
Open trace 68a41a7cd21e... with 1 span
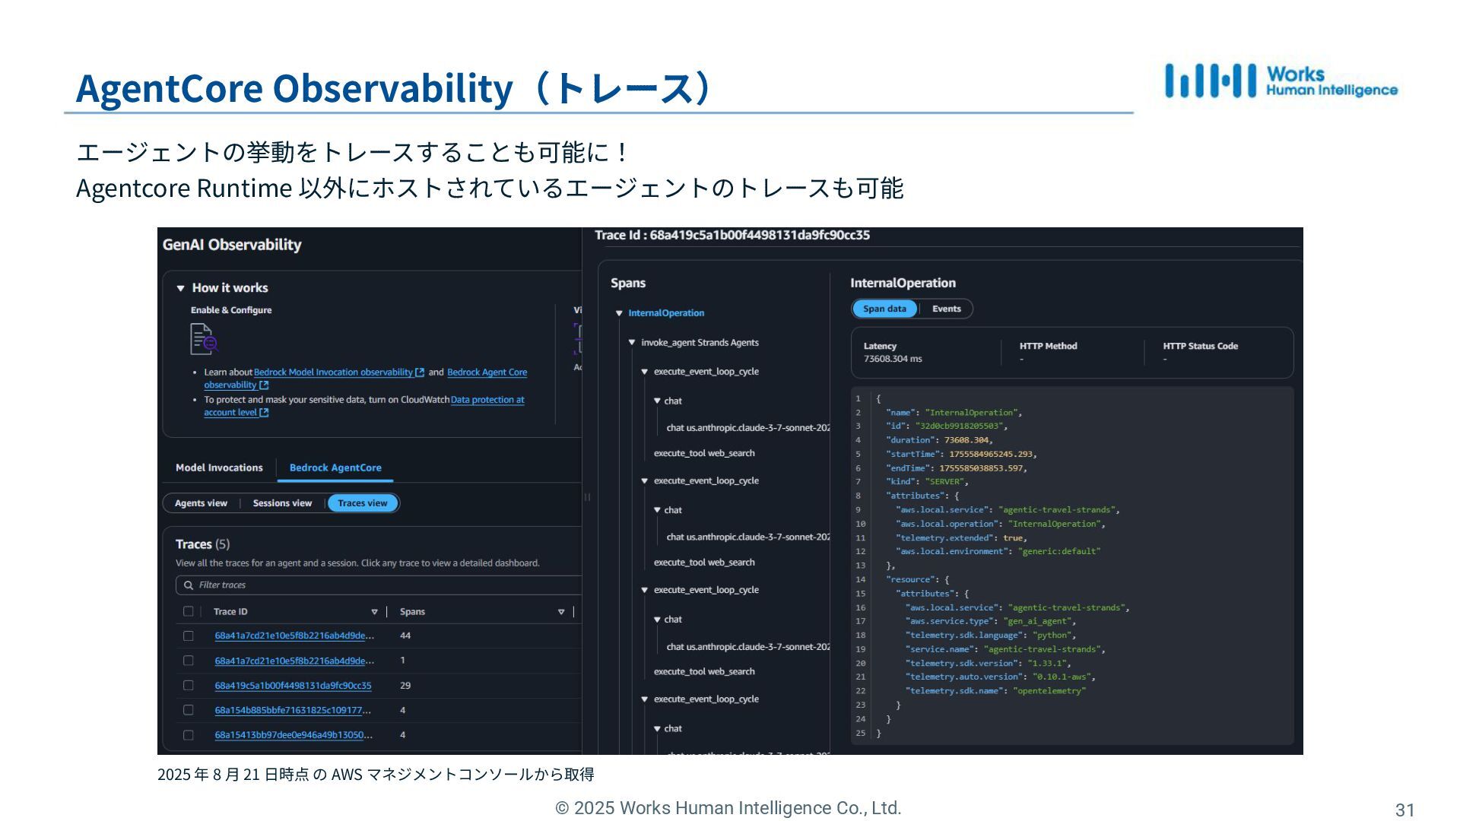coord(294,661)
